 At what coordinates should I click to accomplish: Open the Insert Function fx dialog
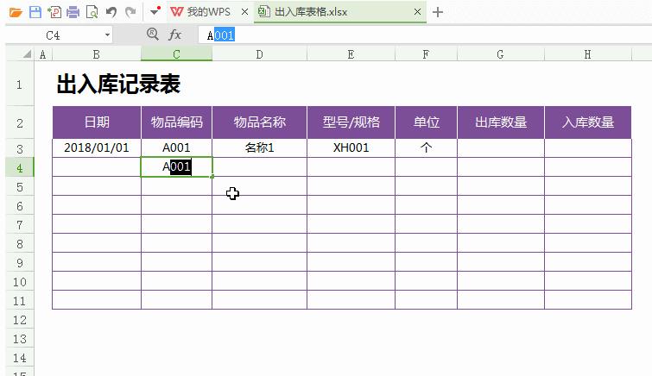click(175, 34)
